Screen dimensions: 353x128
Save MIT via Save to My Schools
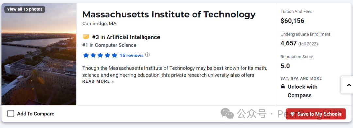tap(316, 114)
